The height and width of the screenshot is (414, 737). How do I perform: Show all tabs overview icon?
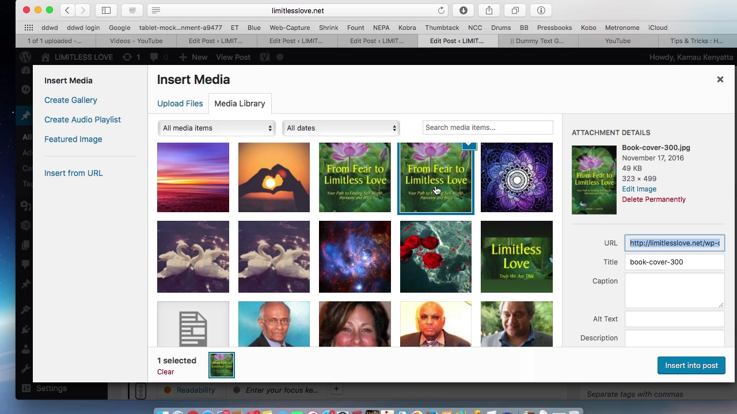click(x=515, y=10)
